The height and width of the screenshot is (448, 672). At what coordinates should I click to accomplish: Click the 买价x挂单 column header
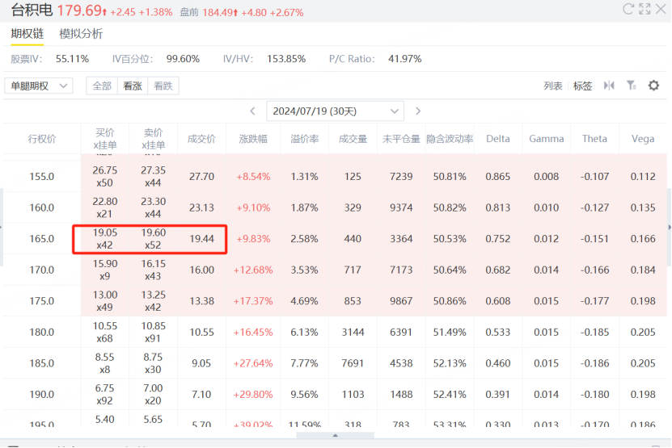pyautogui.click(x=105, y=139)
